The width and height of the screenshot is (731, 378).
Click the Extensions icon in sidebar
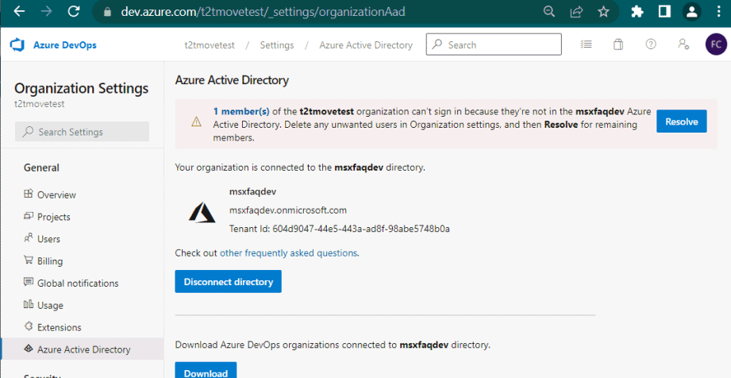[29, 326]
